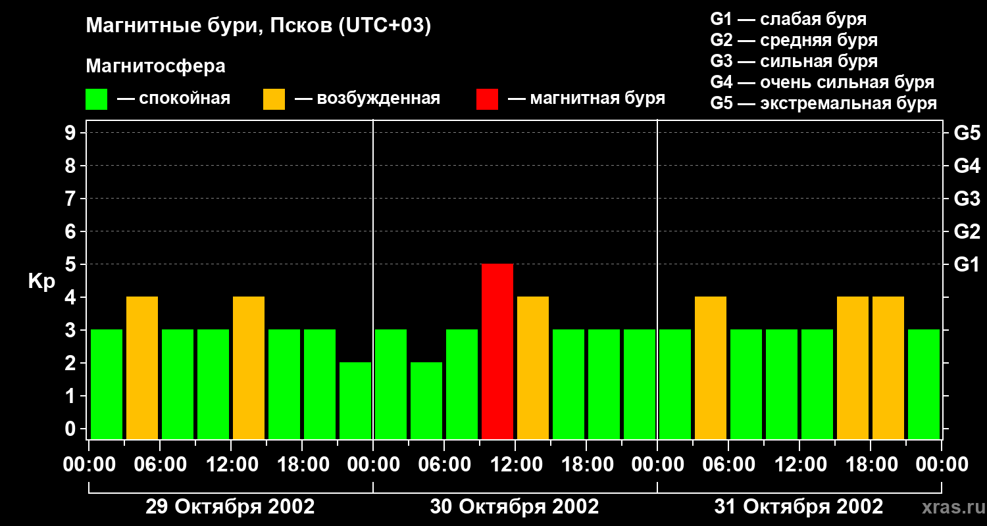Screen dimensions: 987x526
Task: Click the '00:00' label between 29 and 30 October
Action: coord(372,465)
